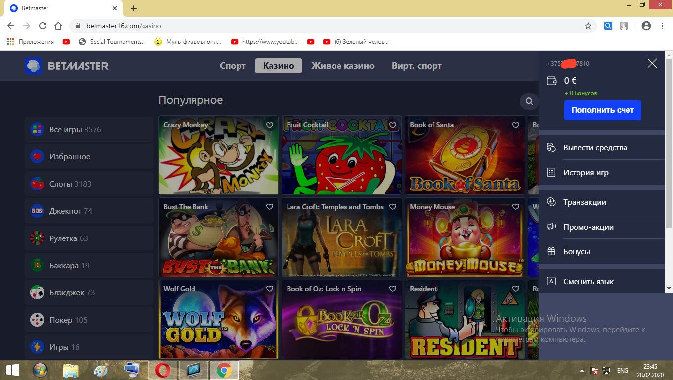
Task: Launch the Fruit Cocktail game thumbnail
Action: coord(341,155)
